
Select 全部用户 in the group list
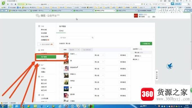[137, 49]
